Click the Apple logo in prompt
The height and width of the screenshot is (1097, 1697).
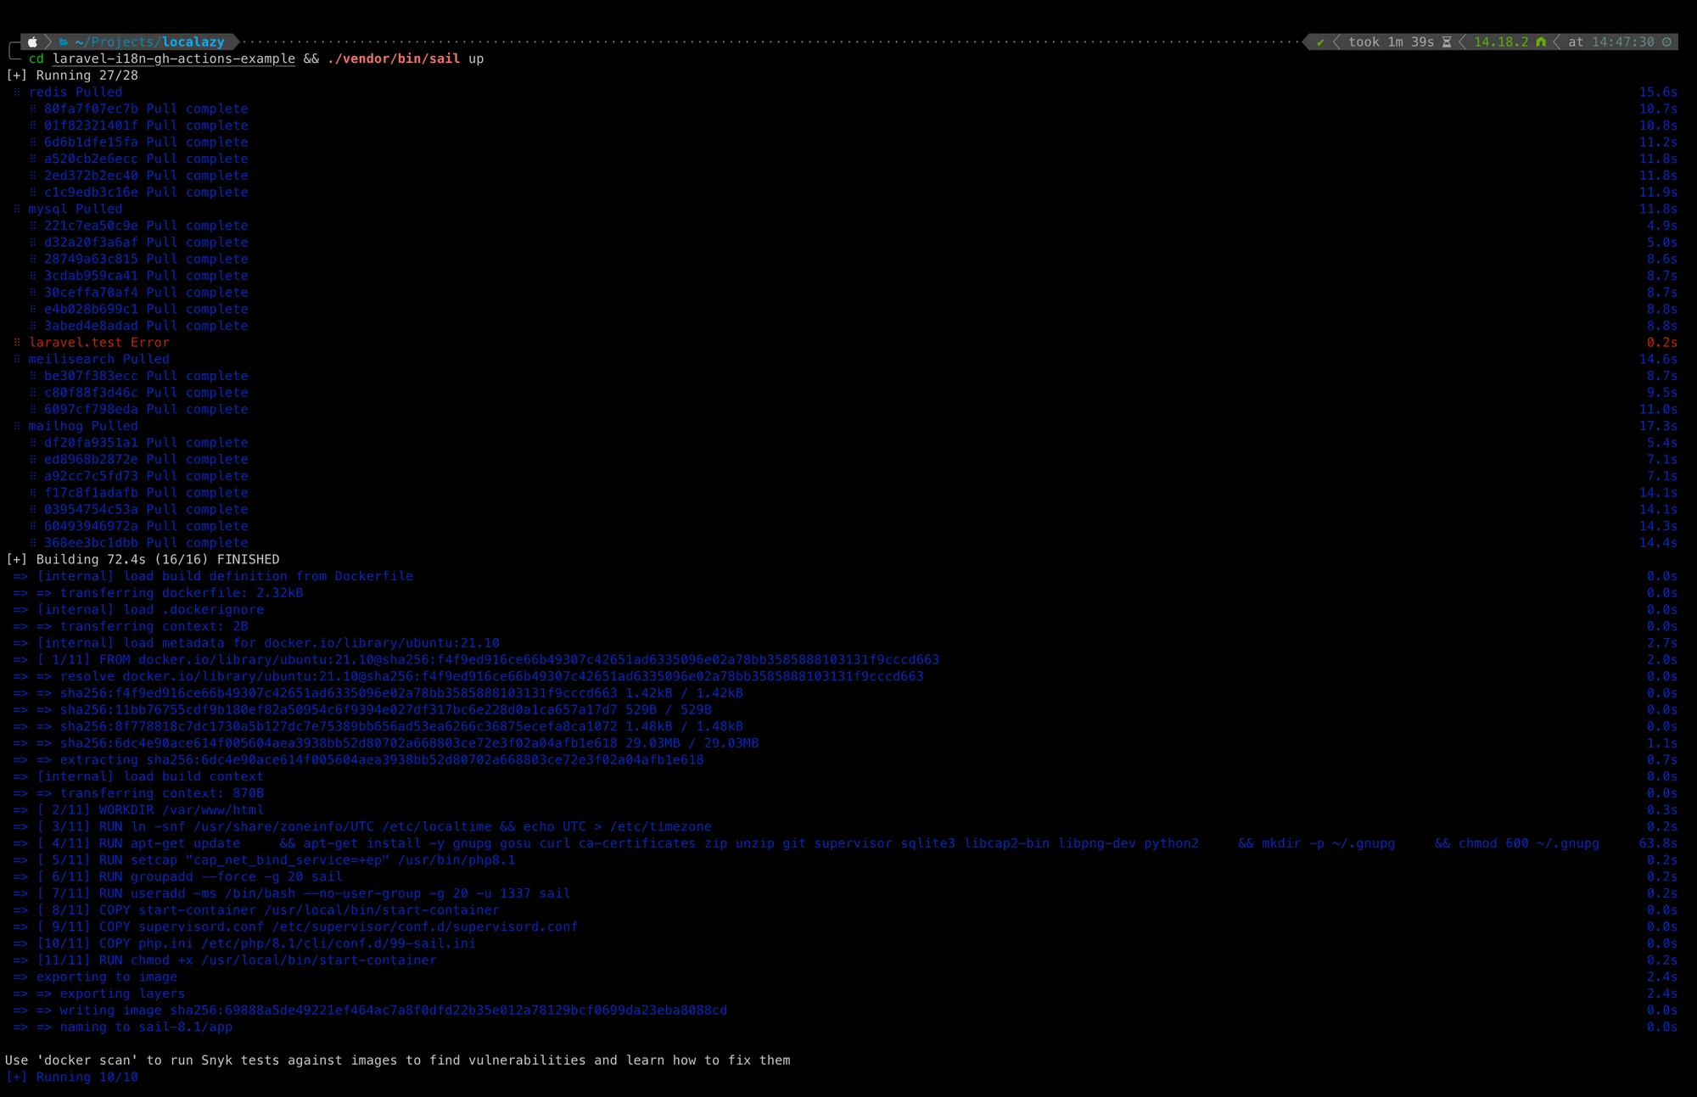(32, 42)
